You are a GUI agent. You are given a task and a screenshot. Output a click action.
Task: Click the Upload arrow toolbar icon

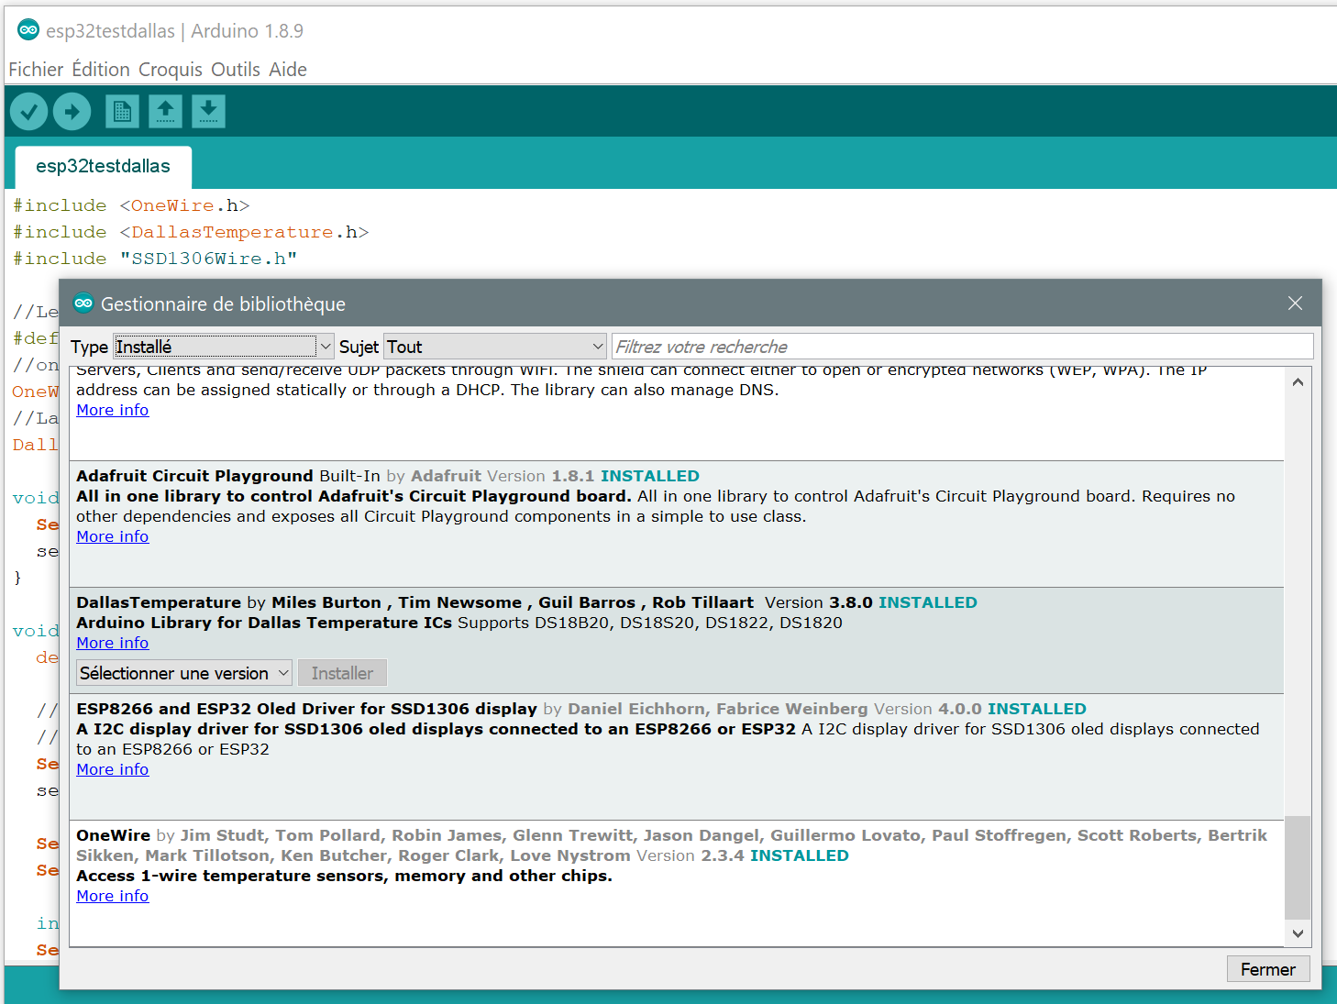coord(72,112)
